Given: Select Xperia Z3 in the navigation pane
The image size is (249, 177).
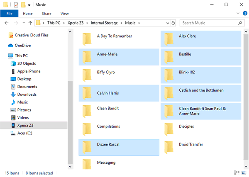Looking at the screenshot, I should [x=34, y=126].
